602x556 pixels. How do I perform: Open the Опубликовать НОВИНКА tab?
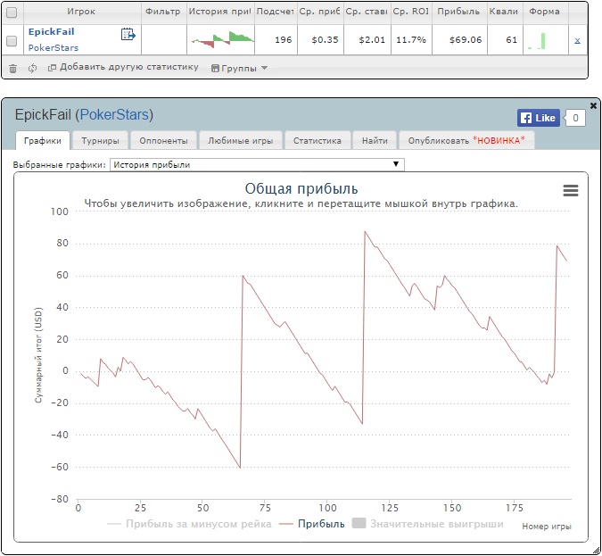(x=466, y=141)
